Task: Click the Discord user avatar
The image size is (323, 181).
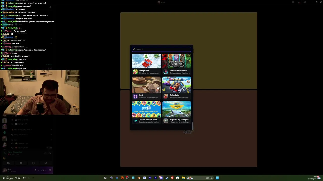Action: (x=4, y=170)
